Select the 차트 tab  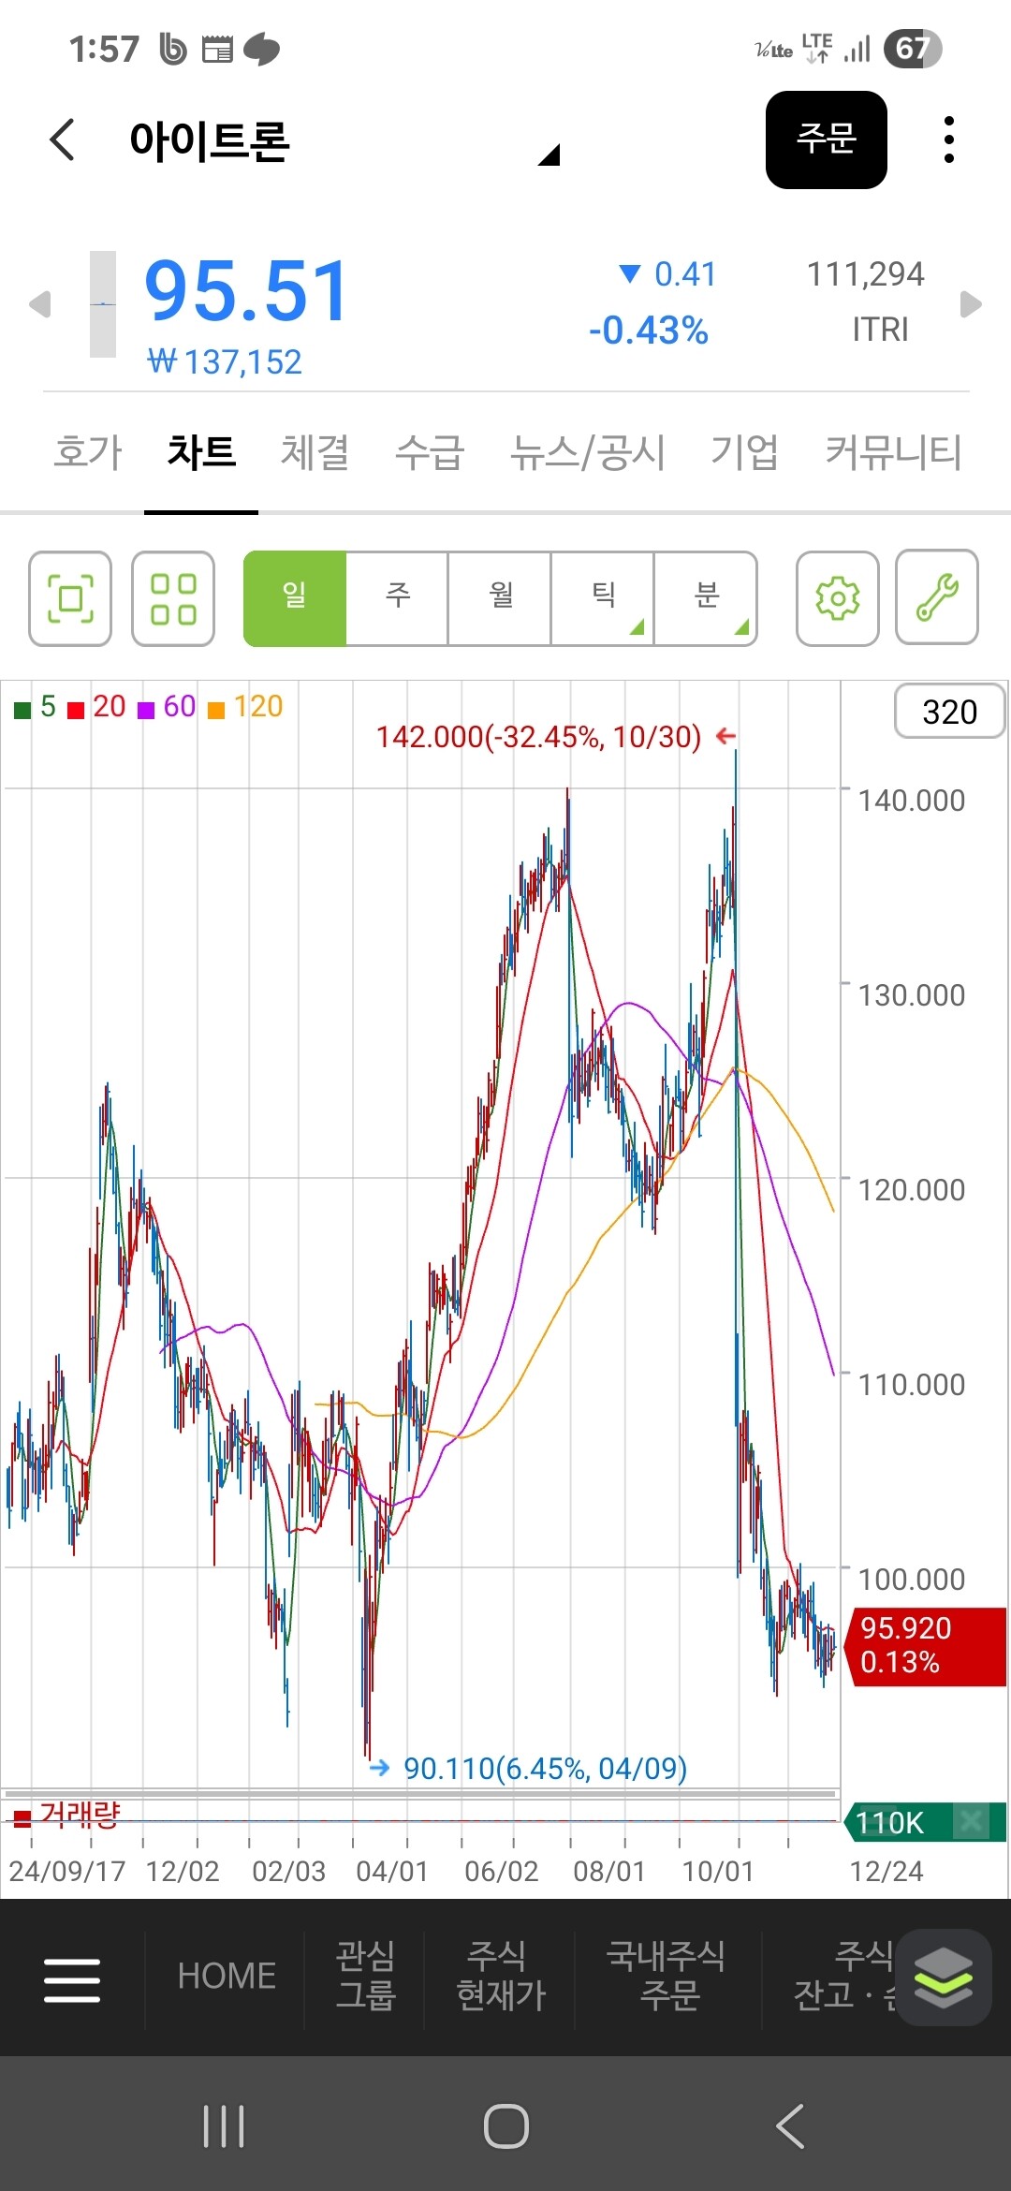point(201,452)
